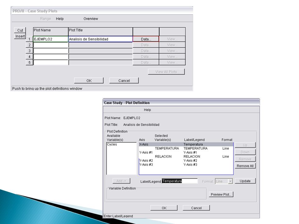Click the Range menu item

tap(45, 19)
